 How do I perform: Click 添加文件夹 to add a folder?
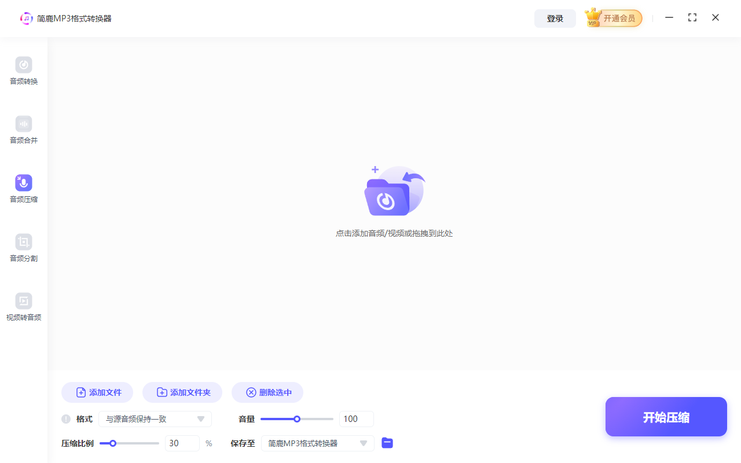[x=182, y=392]
